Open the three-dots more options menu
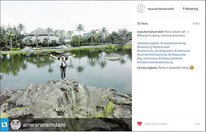Image resolution: width=206 pixels, height=132 pixels. coord(197,124)
